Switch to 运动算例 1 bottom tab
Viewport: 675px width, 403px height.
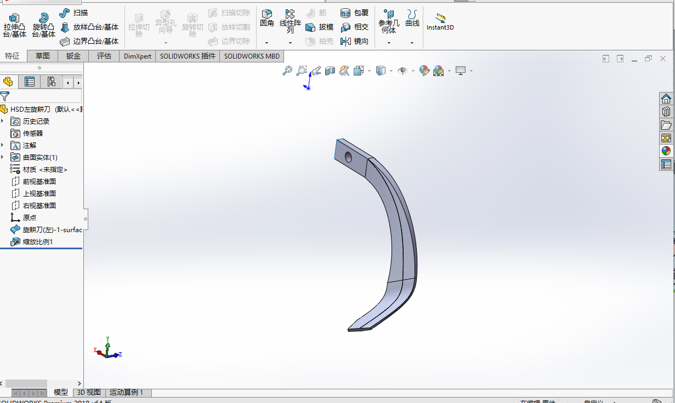point(126,393)
